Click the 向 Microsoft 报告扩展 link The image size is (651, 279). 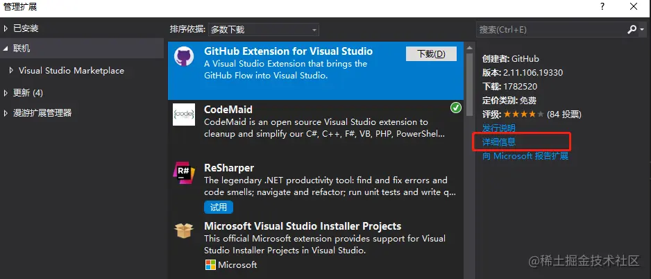tap(525, 156)
